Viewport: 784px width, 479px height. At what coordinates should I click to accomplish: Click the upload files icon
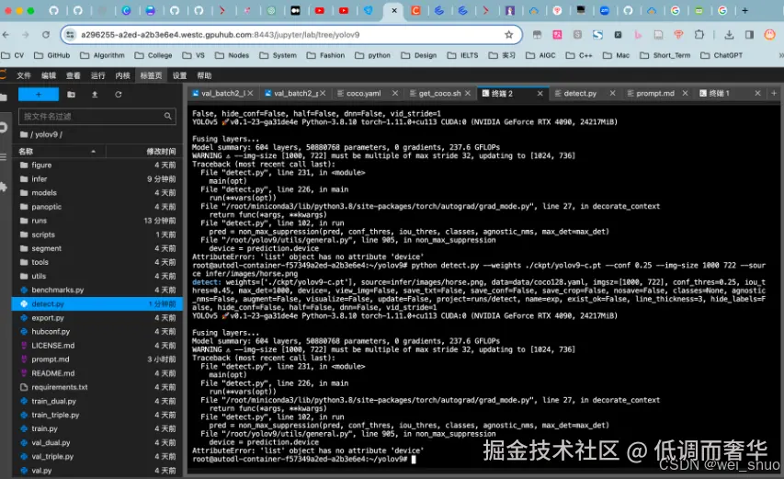95,94
